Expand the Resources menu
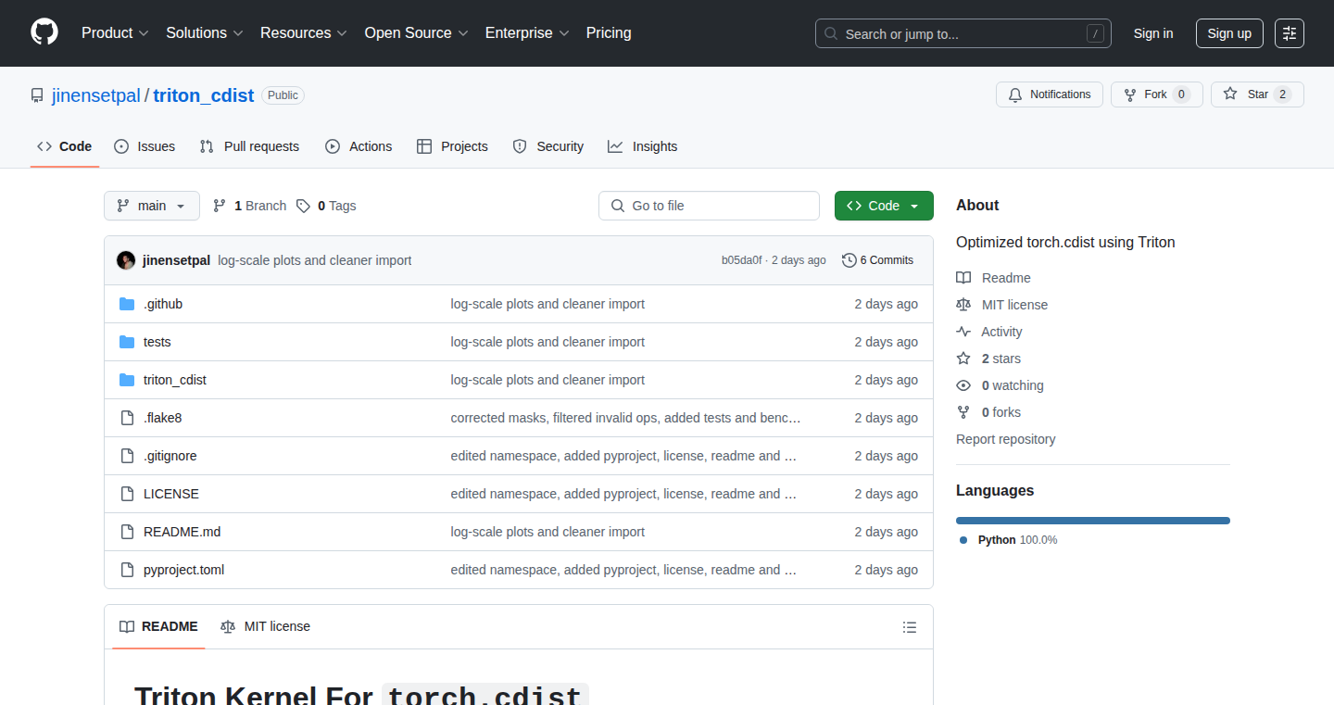 [304, 32]
